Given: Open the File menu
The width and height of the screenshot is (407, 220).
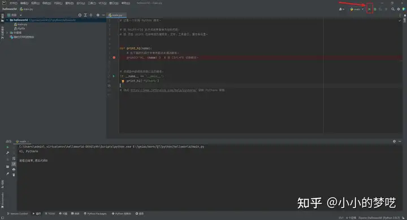Looking at the screenshot, I should (x=13, y=3).
